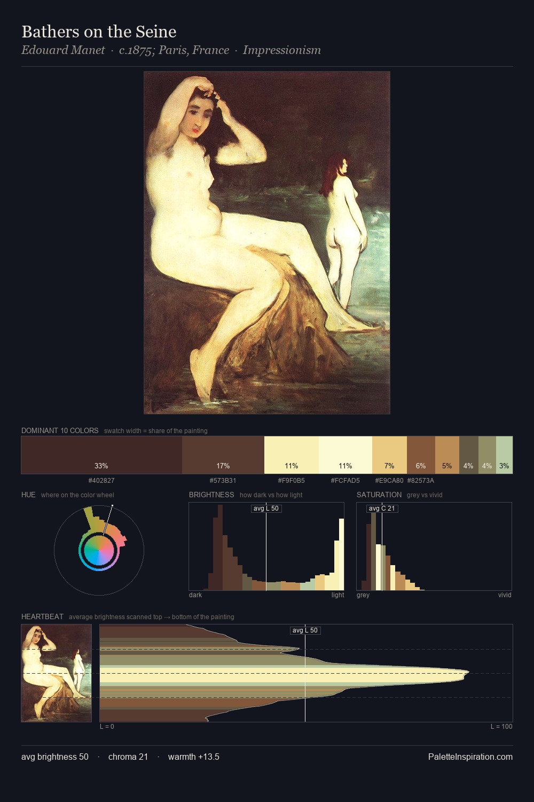Click the '#FCFAD5' hex code label
Image resolution: width=534 pixels, height=802 pixels.
345,480
